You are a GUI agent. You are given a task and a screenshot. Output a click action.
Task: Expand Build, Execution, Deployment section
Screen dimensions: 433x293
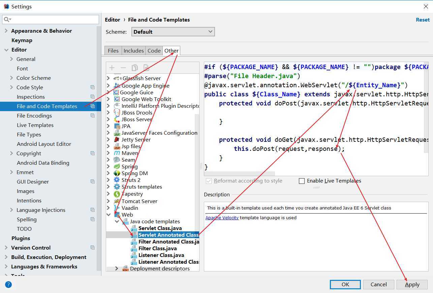6,257
